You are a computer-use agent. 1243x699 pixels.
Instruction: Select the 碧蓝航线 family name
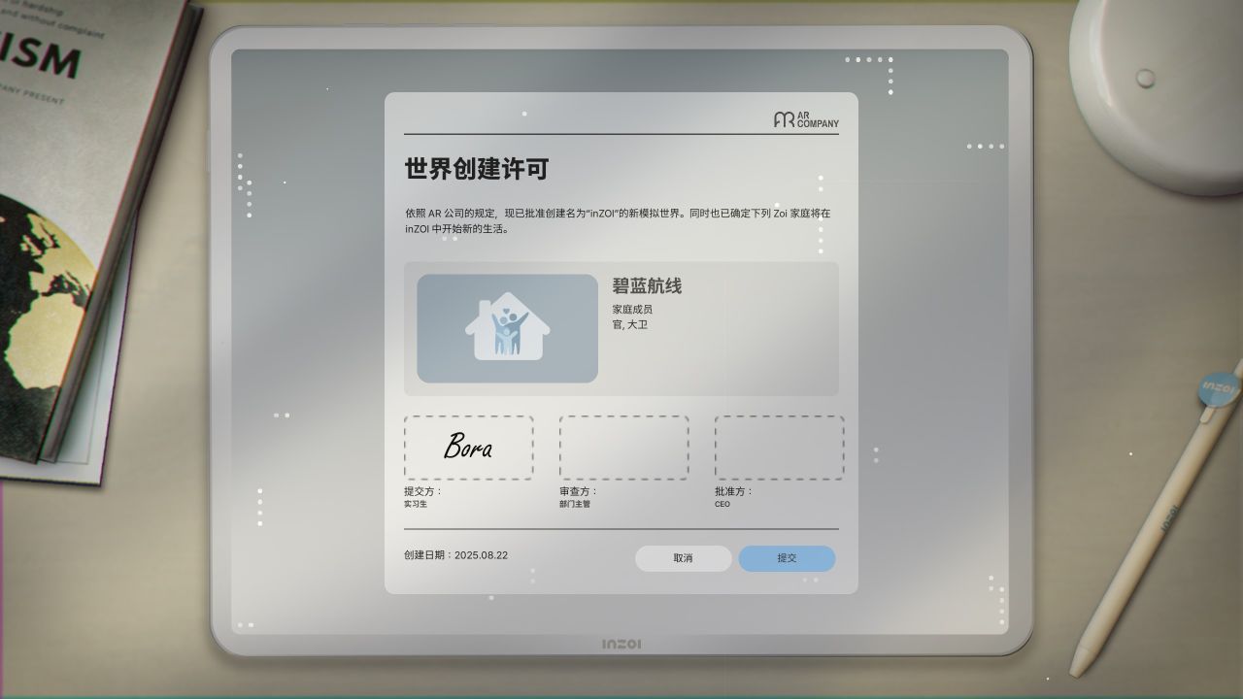(647, 286)
